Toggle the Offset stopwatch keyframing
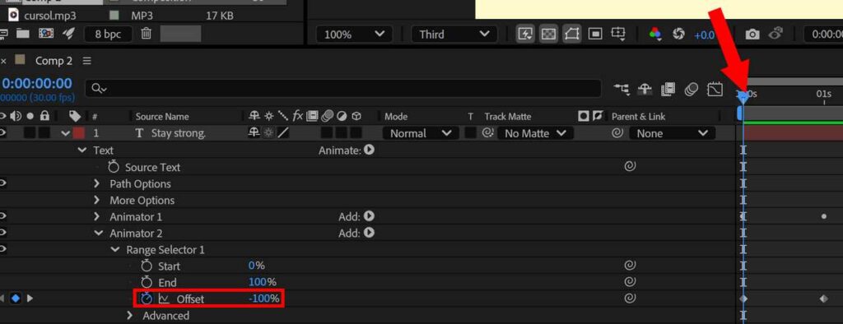The image size is (843, 324). [147, 299]
